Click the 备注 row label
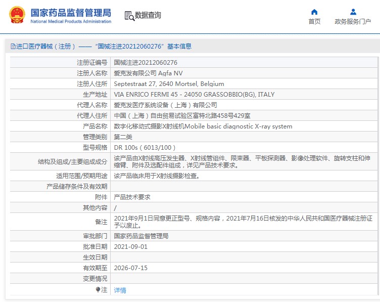 point(101,222)
